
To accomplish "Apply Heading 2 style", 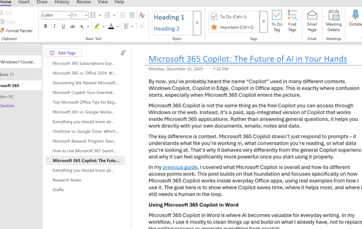I will [x=166, y=29].
